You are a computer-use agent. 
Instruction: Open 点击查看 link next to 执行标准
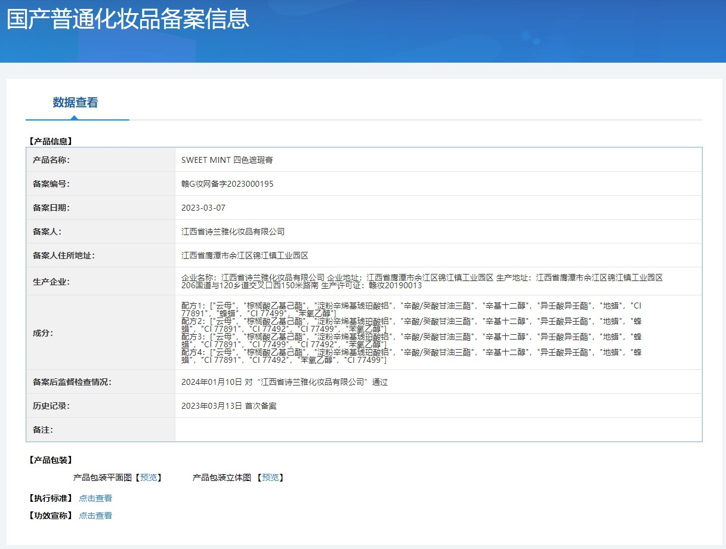[x=95, y=498]
